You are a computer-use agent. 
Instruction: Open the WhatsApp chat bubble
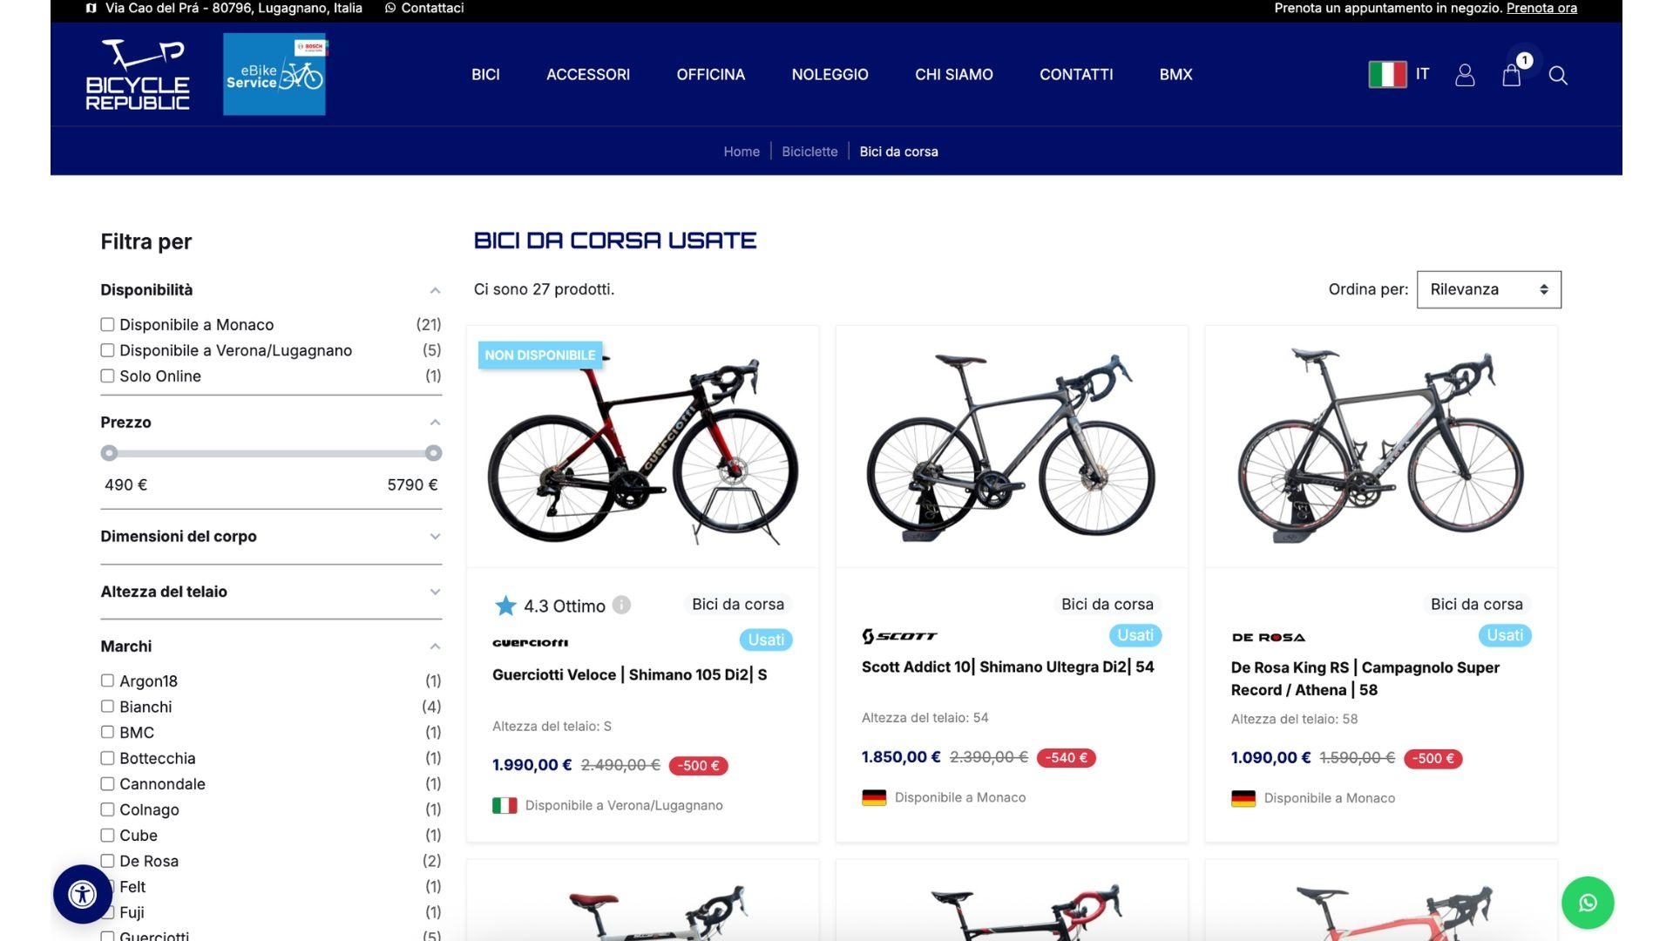click(x=1588, y=903)
